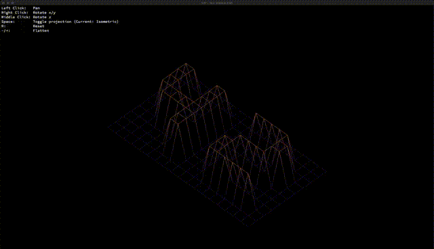Click the wireframe's tallest top-left peak
434x249 pixels.
coord(186,64)
